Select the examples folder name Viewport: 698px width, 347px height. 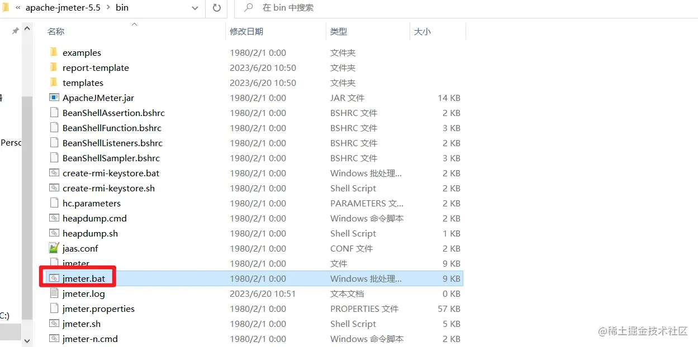coord(82,52)
